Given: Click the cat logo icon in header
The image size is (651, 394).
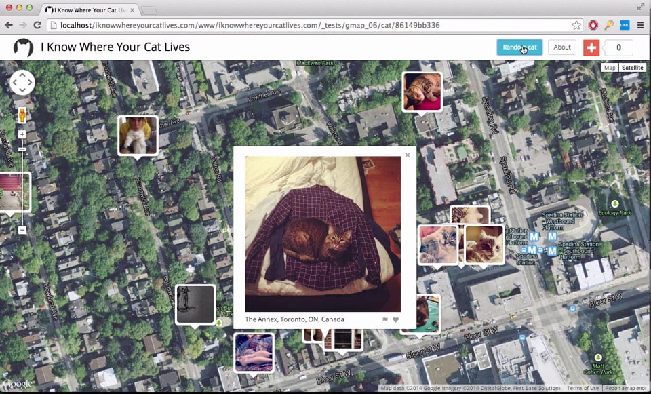Looking at the screenshot, I should tap(23, 47).
